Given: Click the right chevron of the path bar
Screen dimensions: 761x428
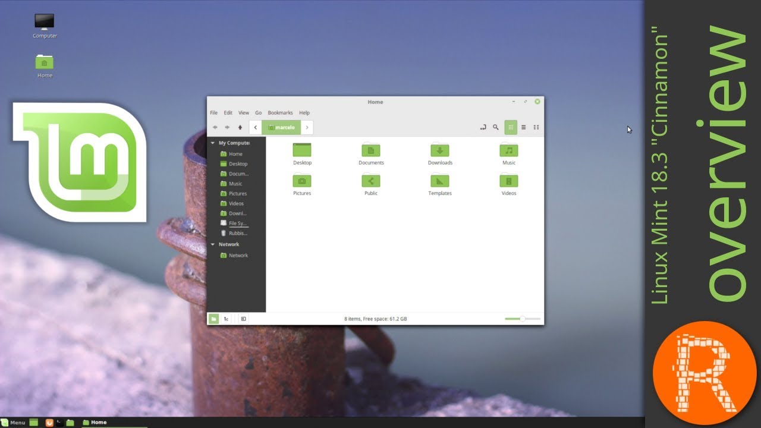Looking at the screenshot, I should [x=307, y=127].
